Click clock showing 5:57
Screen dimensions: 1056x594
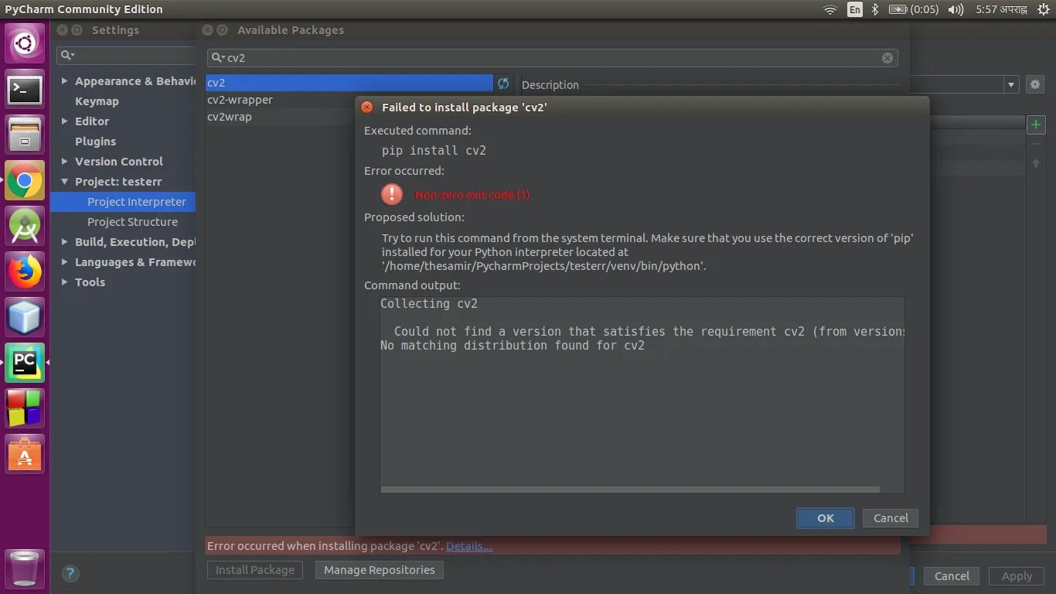pos(1001,9)
